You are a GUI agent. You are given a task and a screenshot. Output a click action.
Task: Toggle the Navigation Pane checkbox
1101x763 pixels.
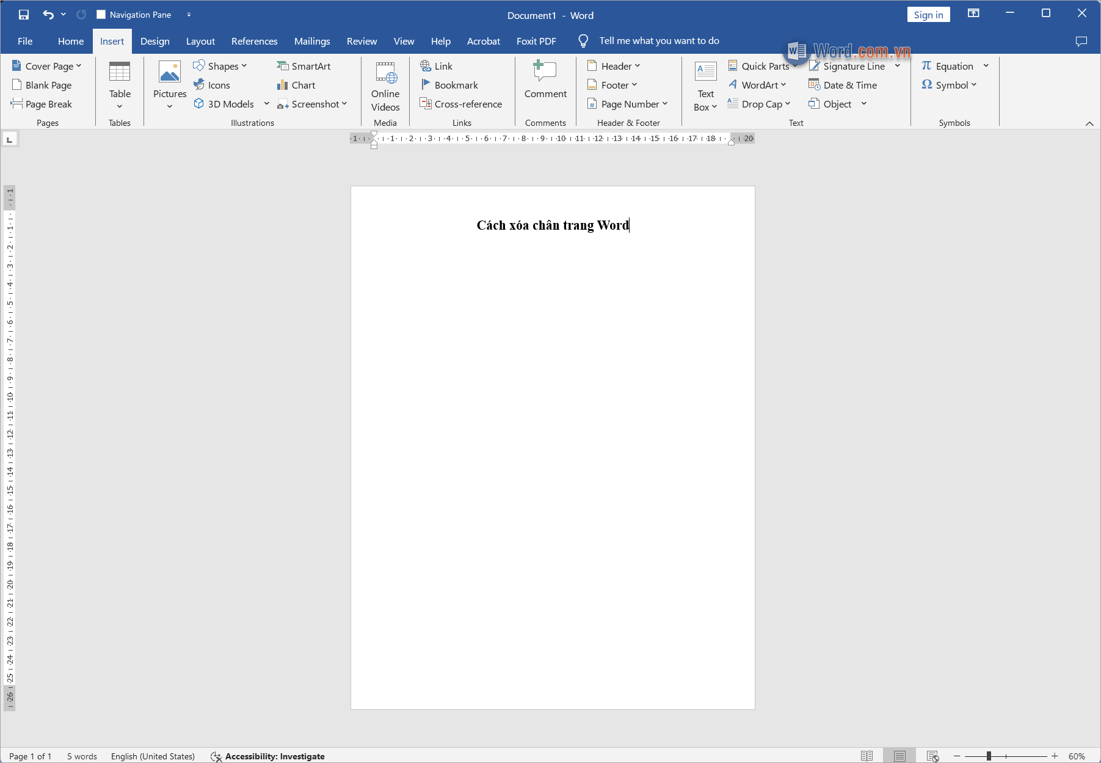[x=101, y=15]
